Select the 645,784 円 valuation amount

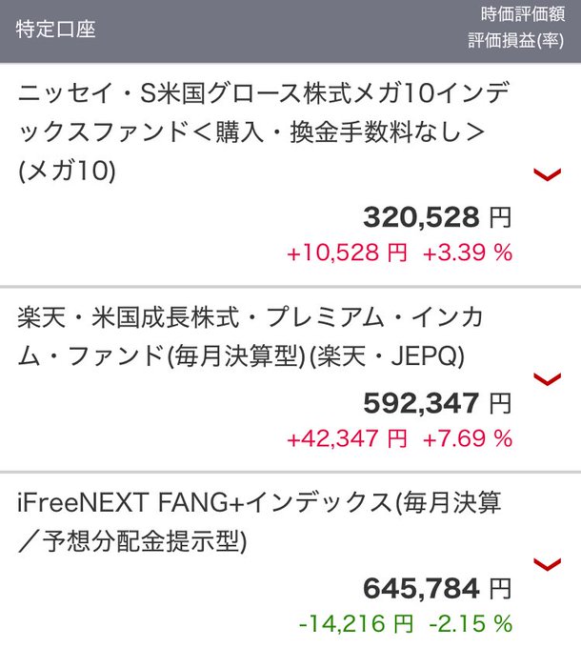coord(436,588)
